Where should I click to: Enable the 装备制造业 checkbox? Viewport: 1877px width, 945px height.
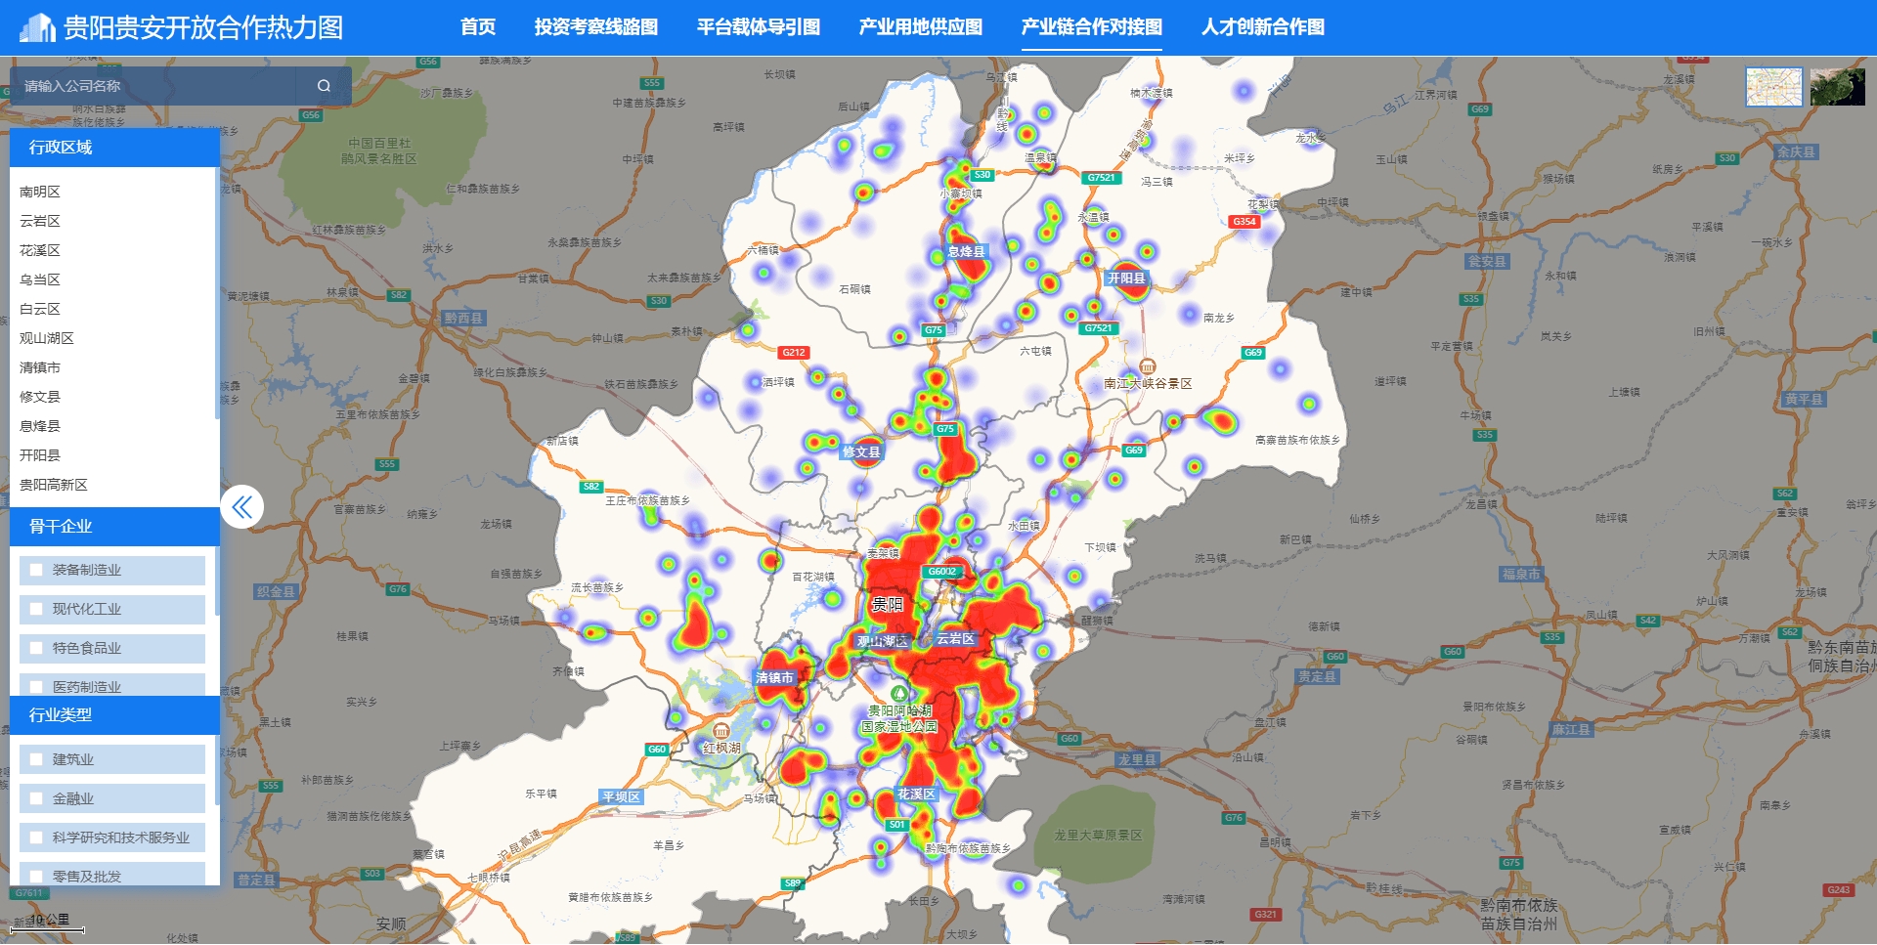(36, 570)
